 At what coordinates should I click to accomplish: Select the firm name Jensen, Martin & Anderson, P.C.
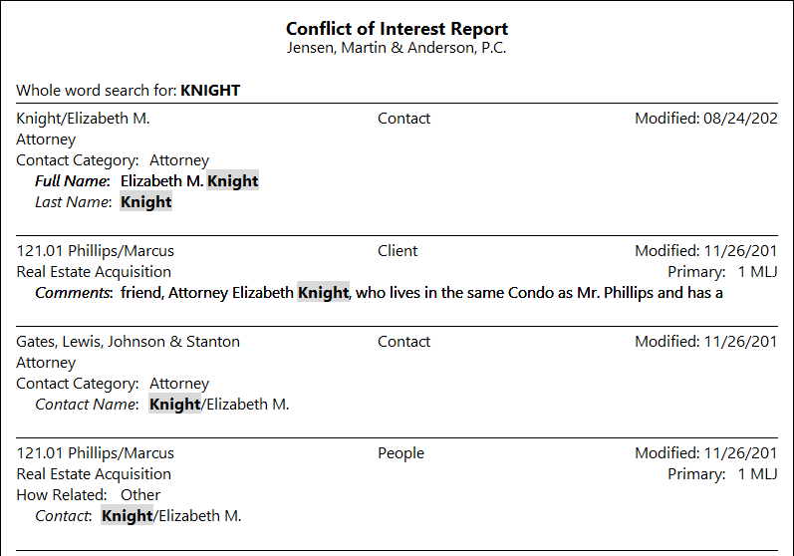tap(397, 48)
